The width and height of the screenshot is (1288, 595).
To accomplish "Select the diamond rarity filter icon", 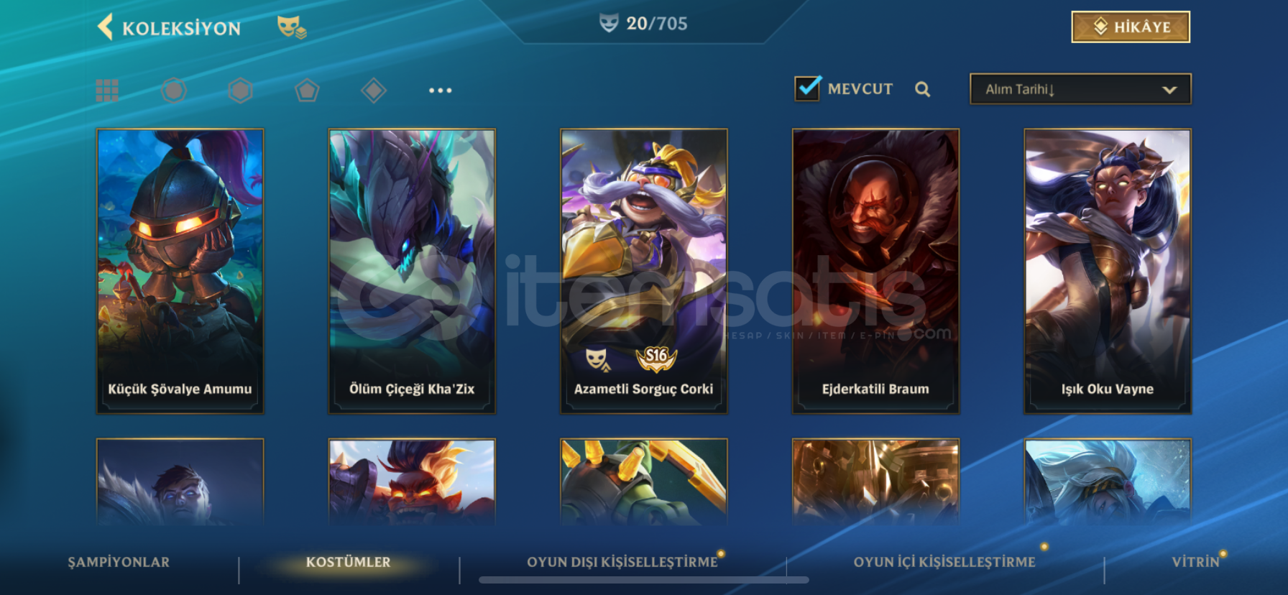I will pyautogui.click(x=374, y=91).
